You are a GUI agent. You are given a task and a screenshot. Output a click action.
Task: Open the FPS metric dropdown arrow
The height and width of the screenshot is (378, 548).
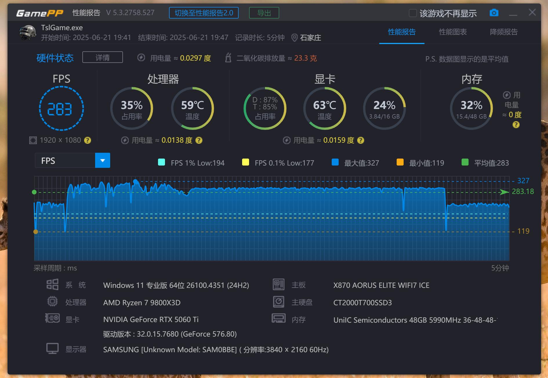click(103, 160)
